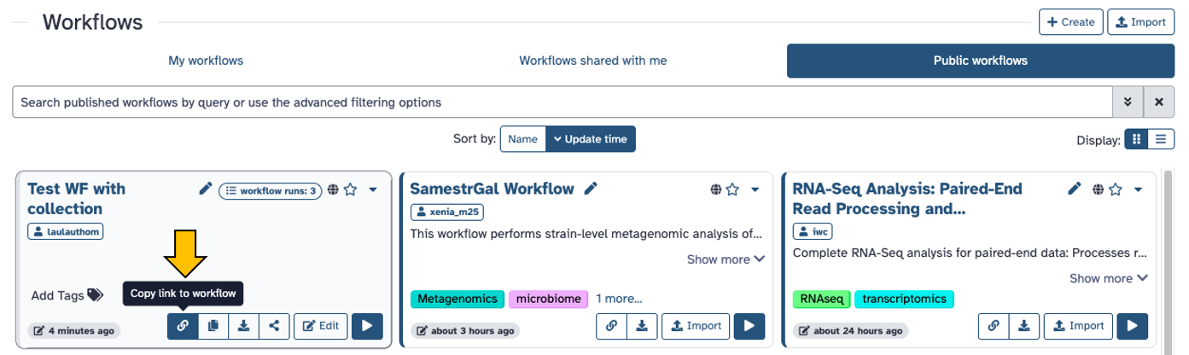Star the SamestrGal Workflow
Screen dimensions: 1189x355
tap(732, 190)
